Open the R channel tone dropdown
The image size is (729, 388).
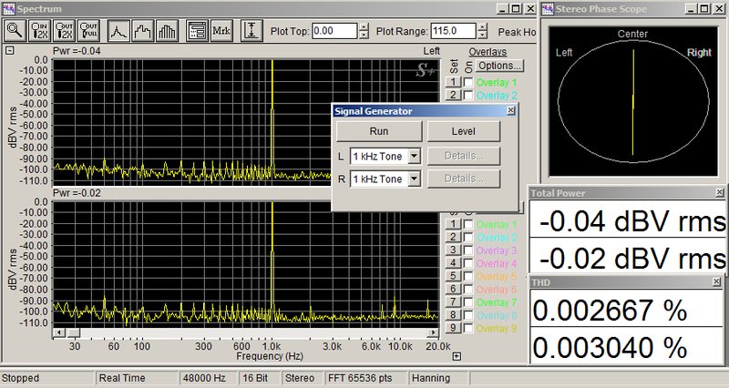(x=414, y=179)
